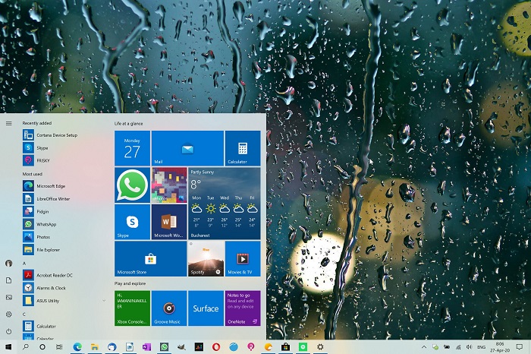Viewport: 531px width, 354px height.
Task: Launch the Groove Music tile
Action: tap(169, 308)
